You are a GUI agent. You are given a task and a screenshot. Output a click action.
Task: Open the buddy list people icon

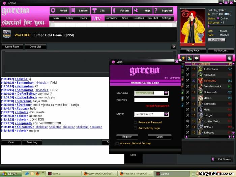(189, 58)
